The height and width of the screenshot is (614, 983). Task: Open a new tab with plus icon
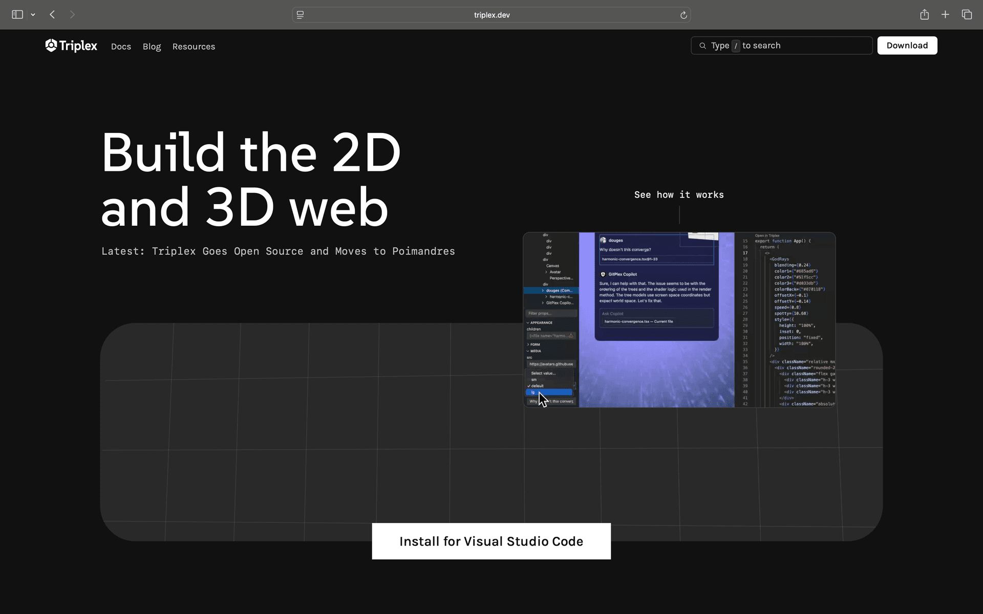[945, 15]
